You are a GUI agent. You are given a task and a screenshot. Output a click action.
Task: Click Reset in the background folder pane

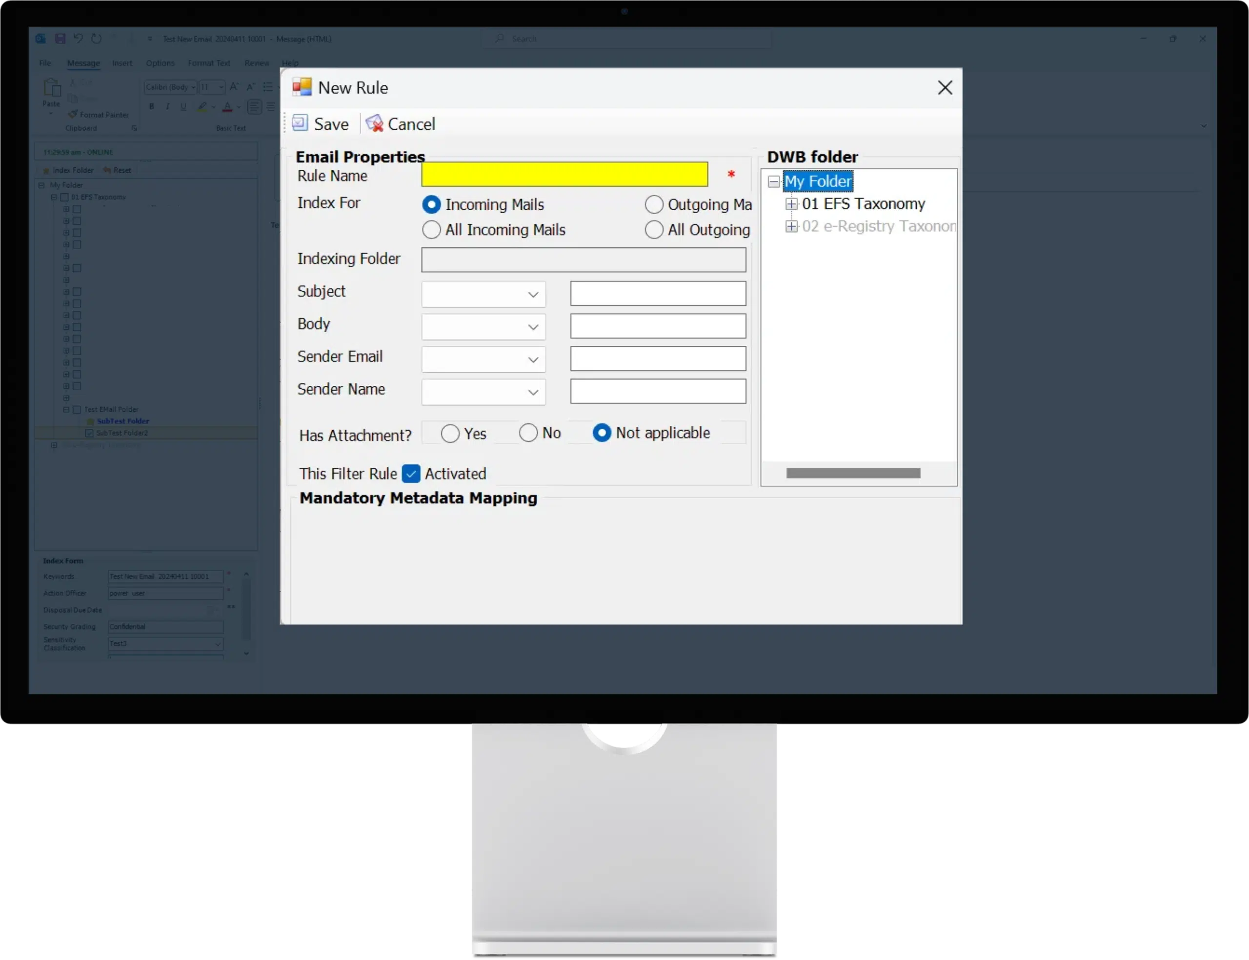(118, 170)
